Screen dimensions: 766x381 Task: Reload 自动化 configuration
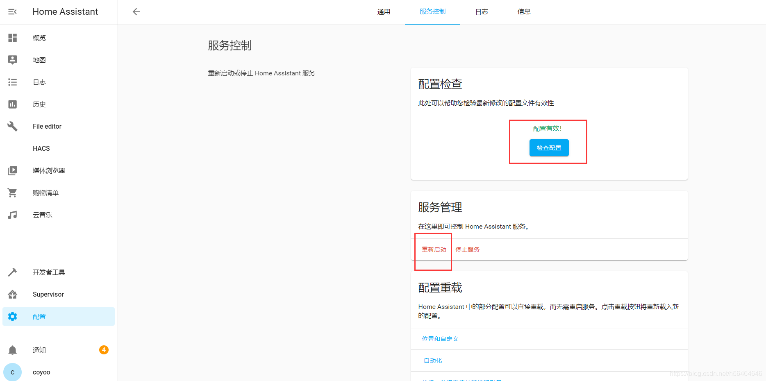click(433, 361)
